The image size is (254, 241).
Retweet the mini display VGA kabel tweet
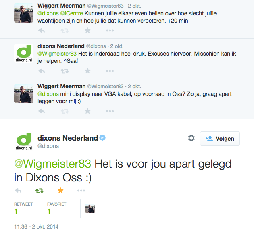[64, 111]
